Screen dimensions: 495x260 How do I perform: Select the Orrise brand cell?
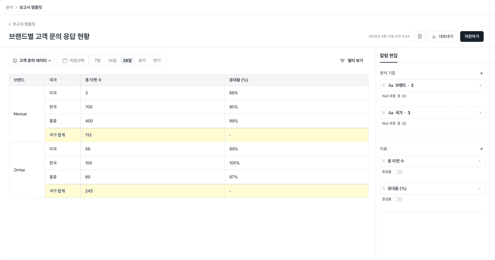(27, 170)
